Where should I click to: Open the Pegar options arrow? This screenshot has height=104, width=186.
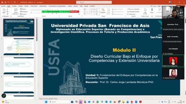[x=4, y=14]
